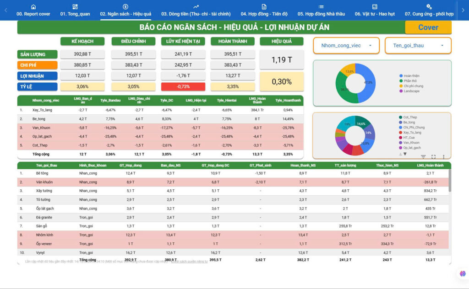469x289 pixels.
Task: Click the trend-line icon for Dòng tiền
Action: point(196,6)
